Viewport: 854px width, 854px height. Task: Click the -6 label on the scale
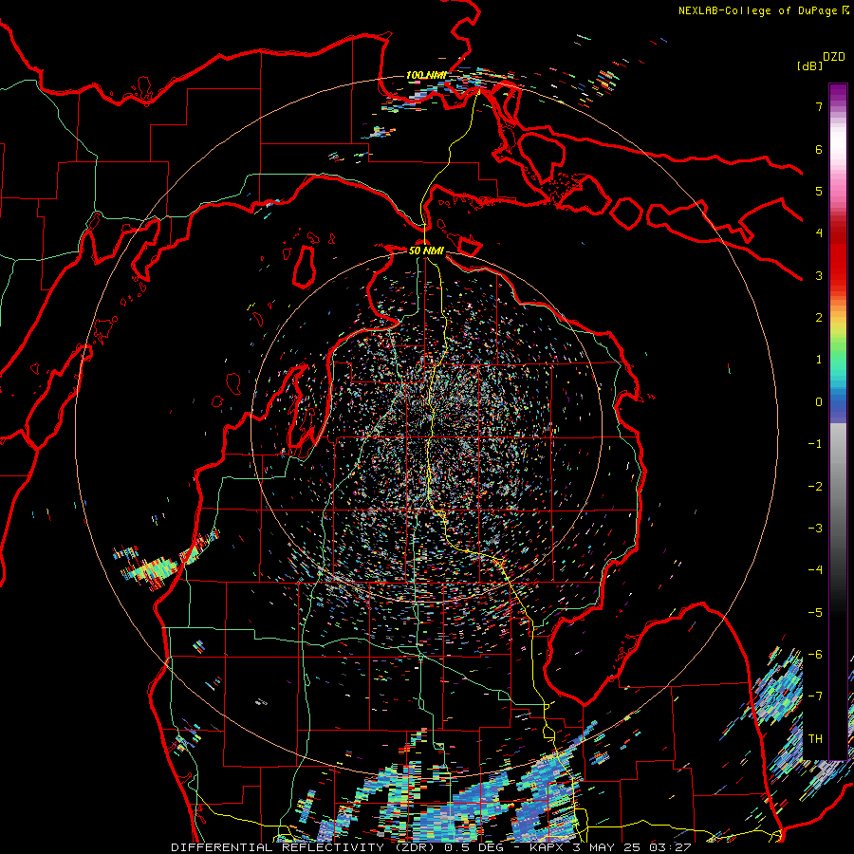pyautogui.click(x=815, y=654)
